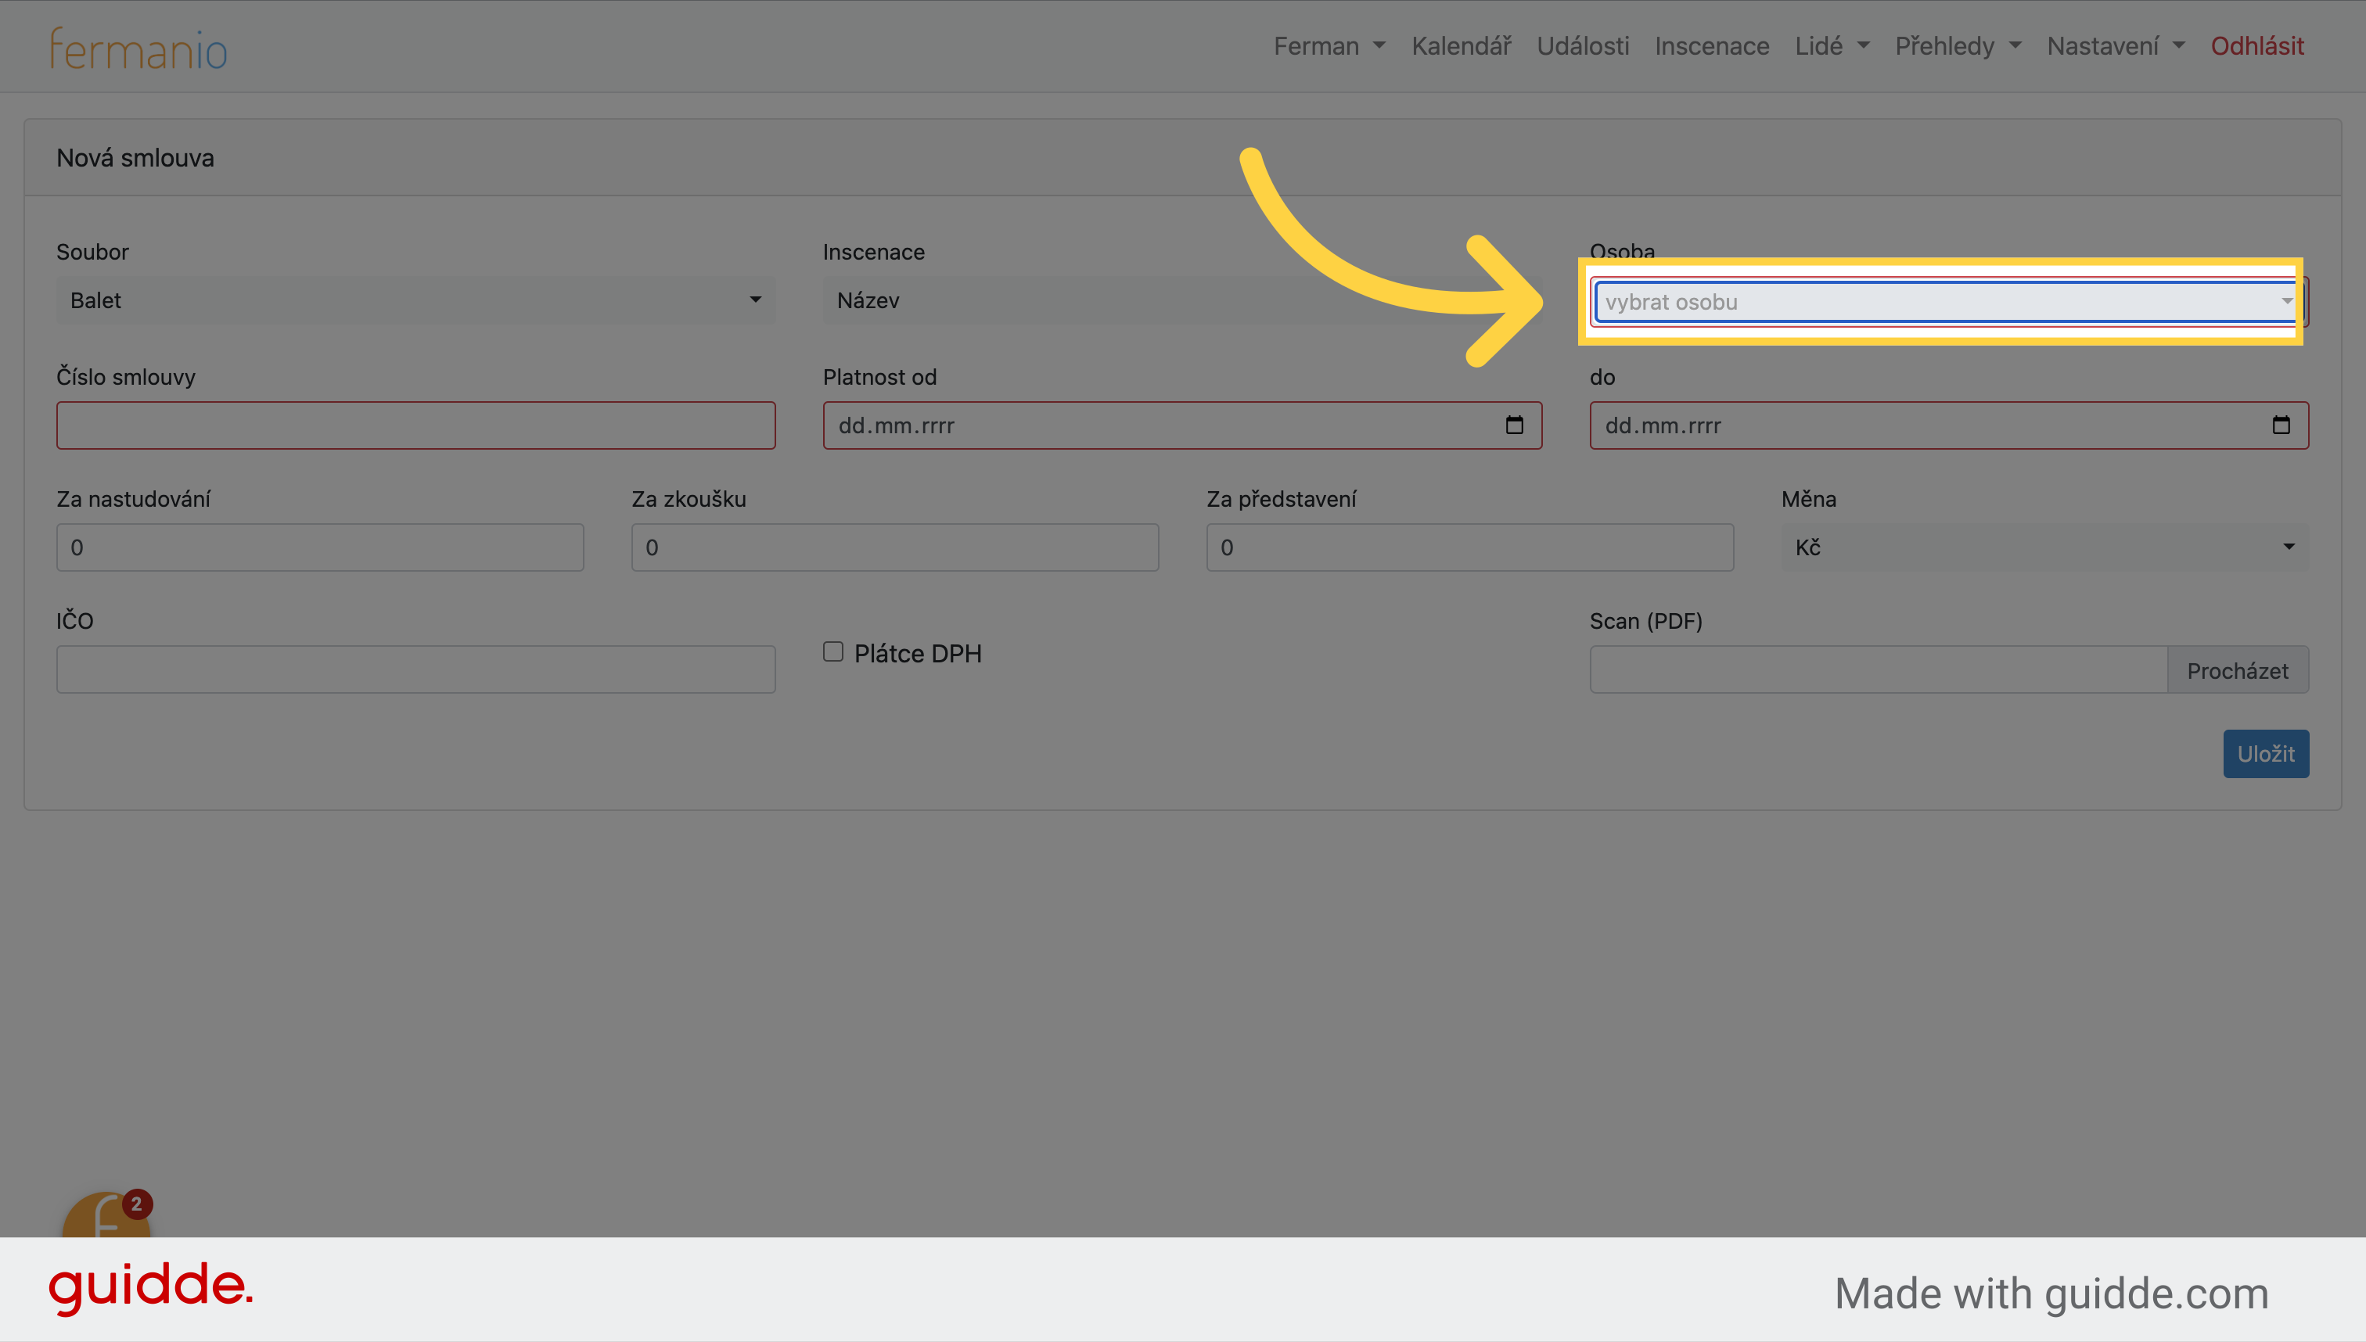Click the Nová smlouva heading
The image size is (2366, 1342).
coord(135,158)
